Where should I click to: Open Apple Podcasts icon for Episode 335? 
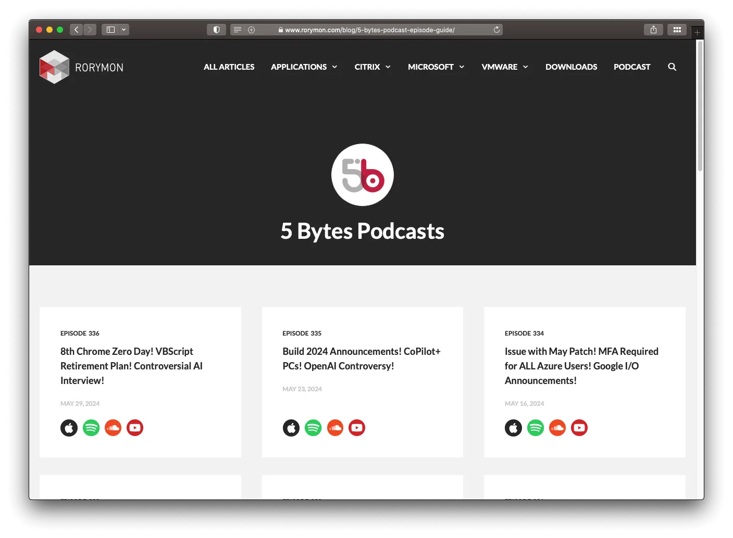[x=291, y=428]
